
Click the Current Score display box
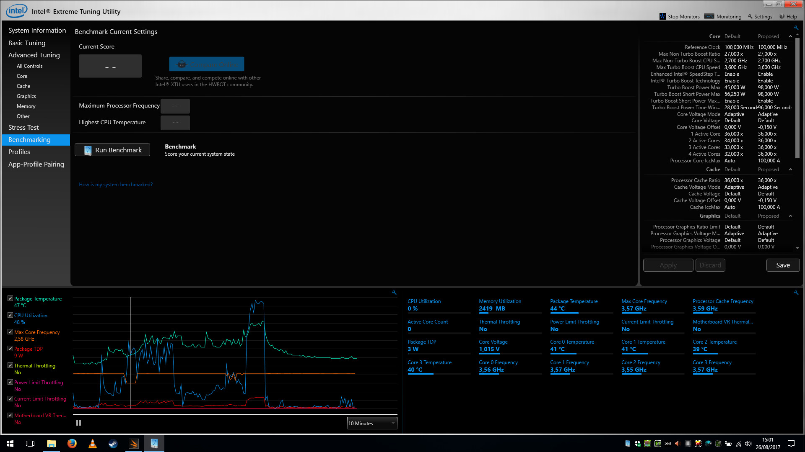pos(110,66)
